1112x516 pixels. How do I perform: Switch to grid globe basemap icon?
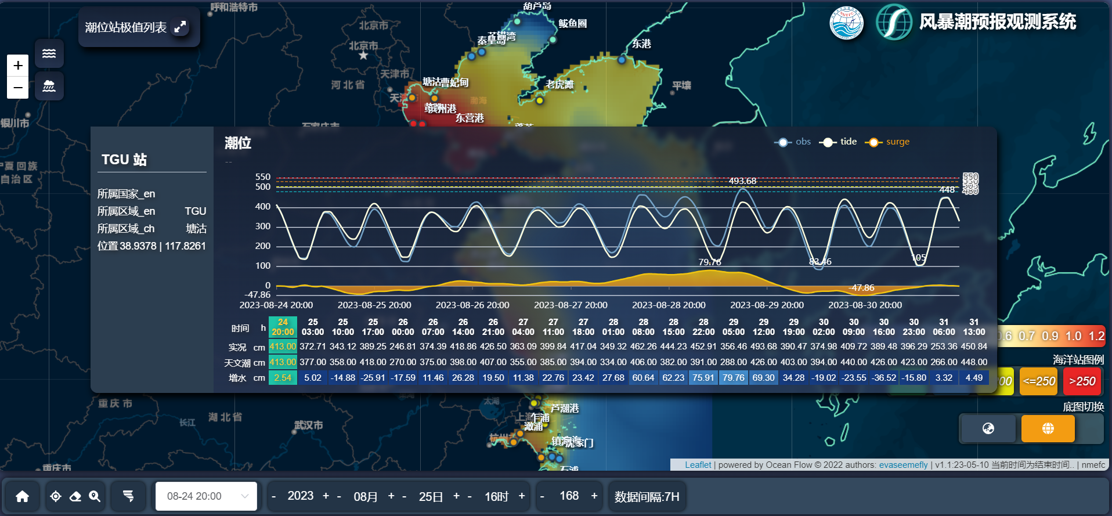pyautogui.click(x=1048, y=428)
